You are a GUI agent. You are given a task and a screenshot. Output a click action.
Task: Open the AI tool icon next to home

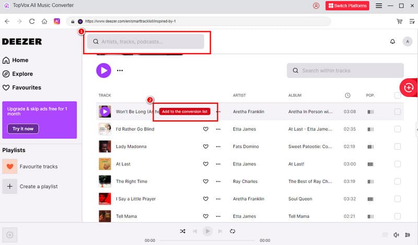(x=57, y=21)
